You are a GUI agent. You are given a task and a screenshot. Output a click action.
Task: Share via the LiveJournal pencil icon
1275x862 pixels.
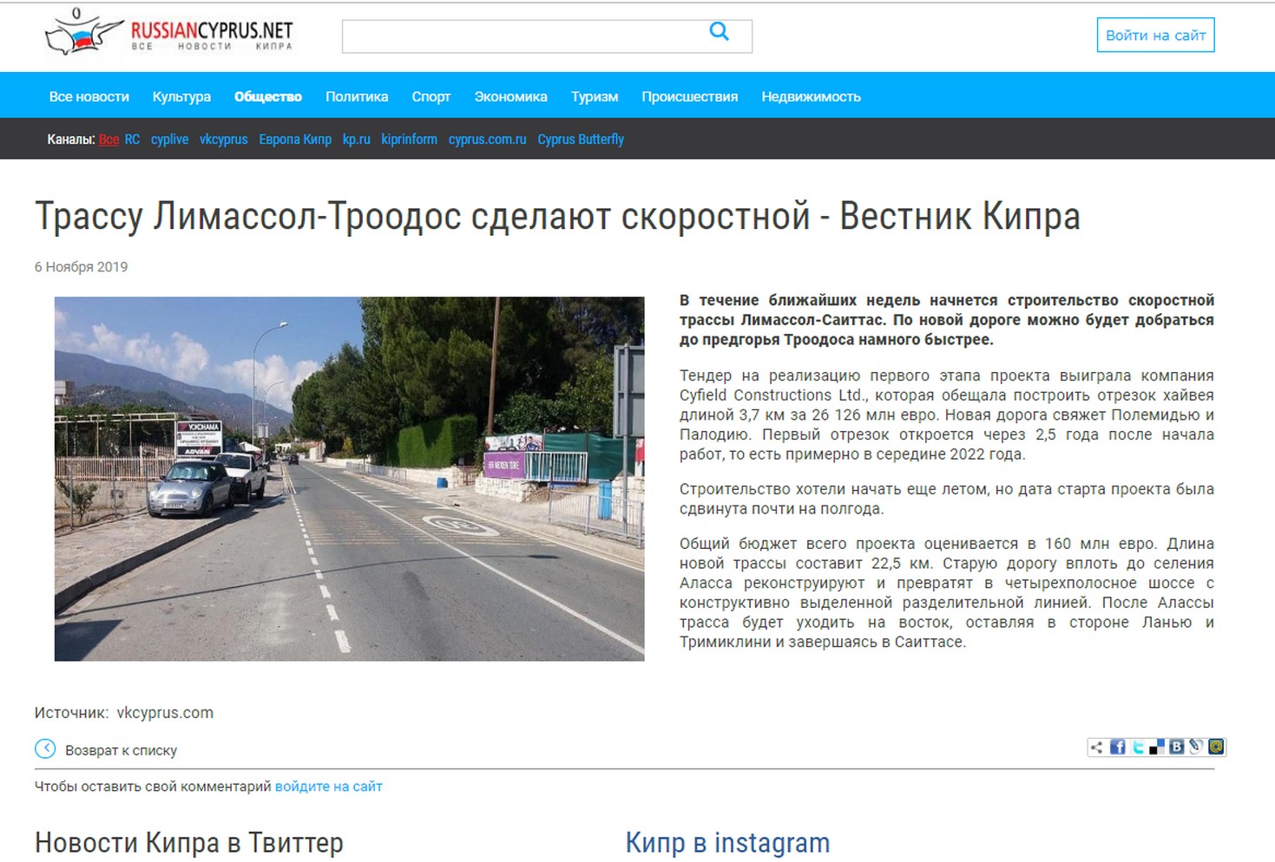point(1196,748)
